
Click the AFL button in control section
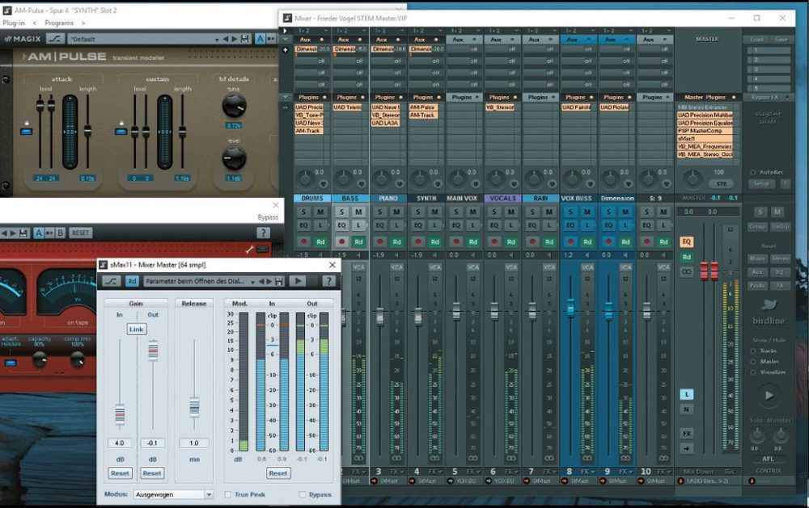pyautogui.click(x=769, y=459)
